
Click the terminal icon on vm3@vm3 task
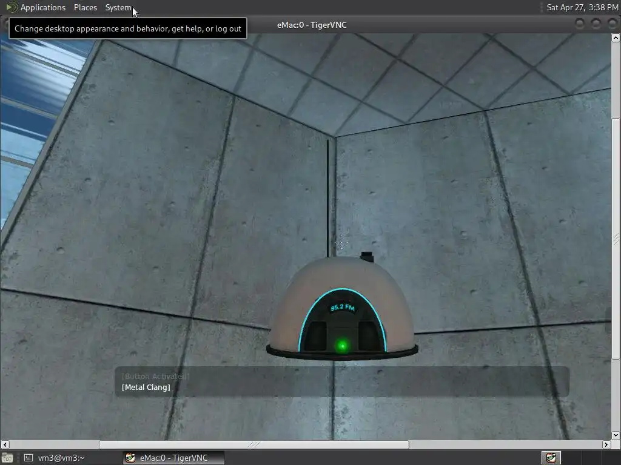coord(28,458)
